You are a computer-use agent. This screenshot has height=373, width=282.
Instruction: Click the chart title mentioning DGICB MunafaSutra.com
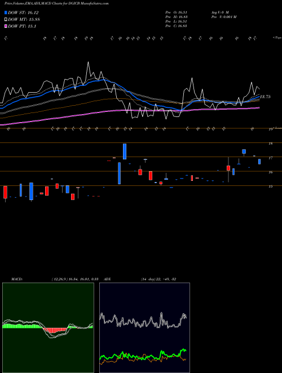click(56, 4)
